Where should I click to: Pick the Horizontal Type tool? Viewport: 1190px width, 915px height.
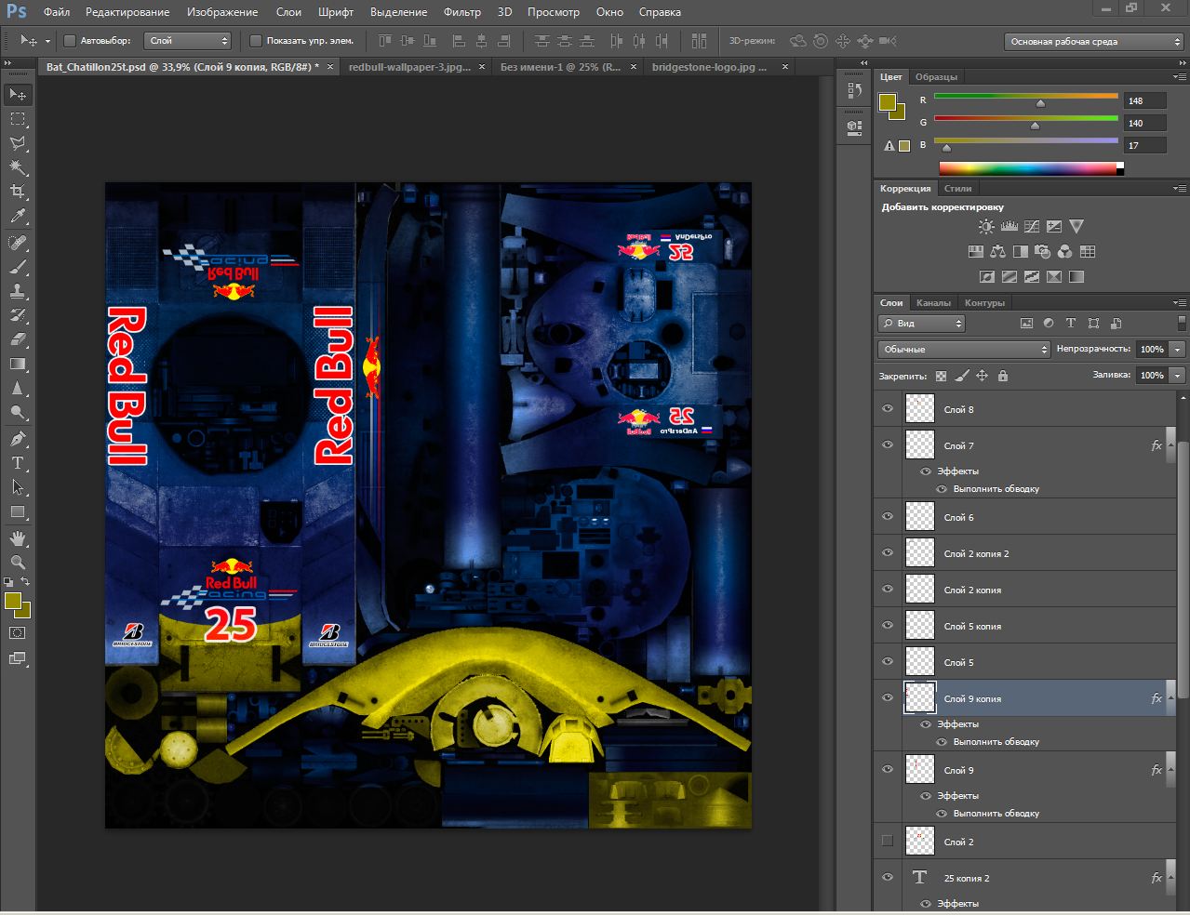18,462
